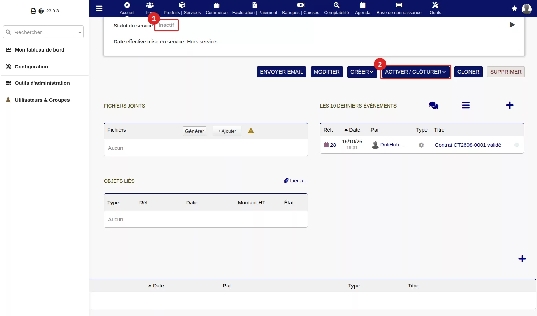Viewport: 537px width, 316px height.
Task: Follow the Lier à... link
Action: click(296, 181)
